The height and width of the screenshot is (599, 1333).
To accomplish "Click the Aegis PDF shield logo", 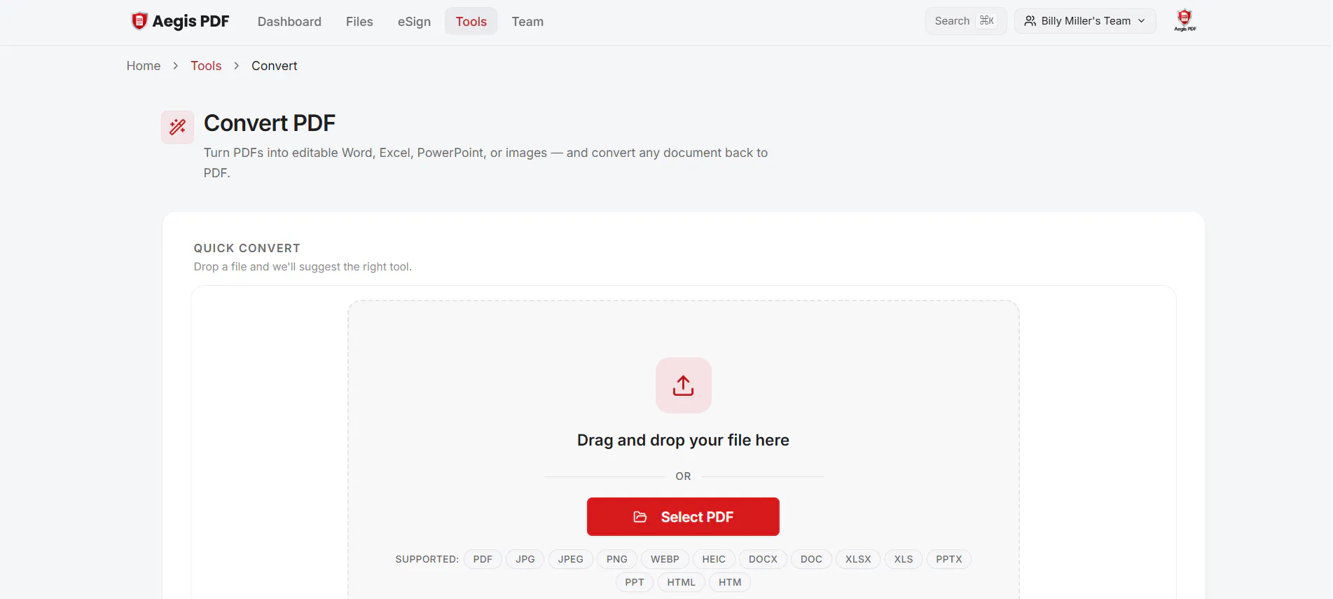I will tap(139, 21).
